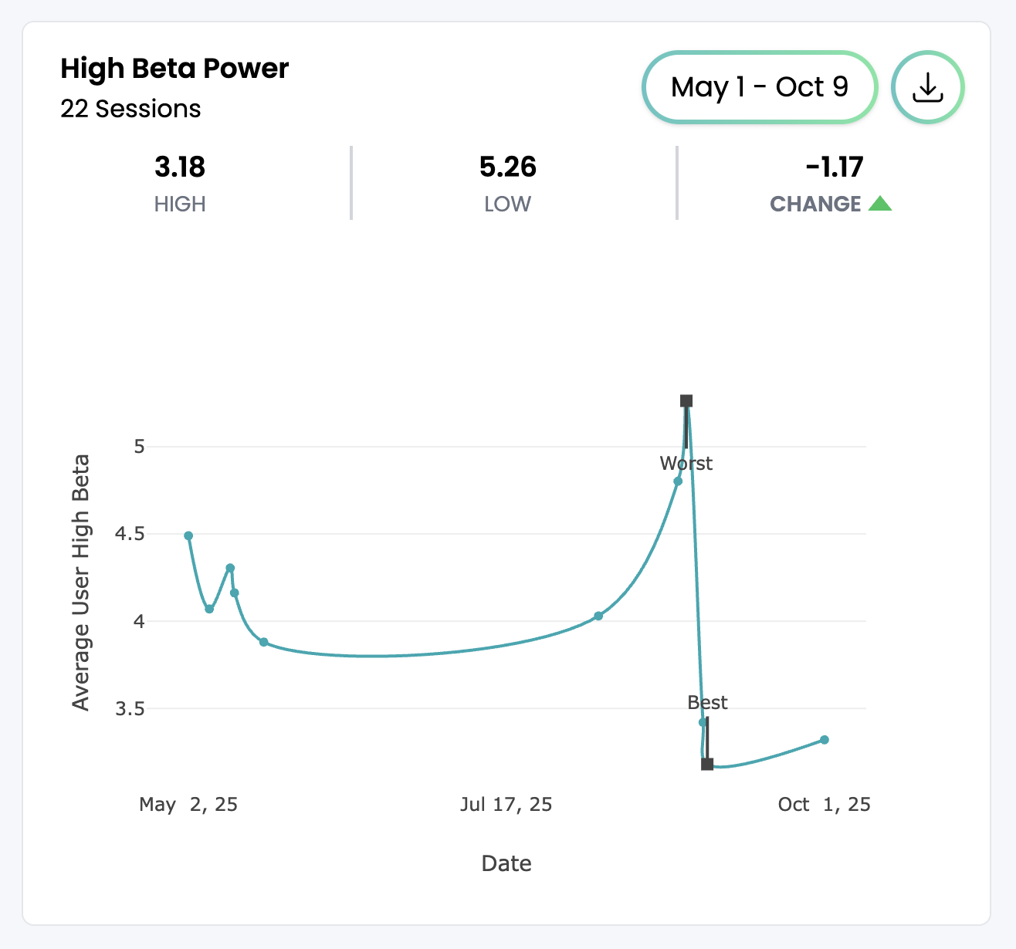Click the -1.17 change value
1016x949 pixels.
(834, 167)
